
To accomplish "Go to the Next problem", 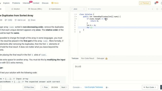I will point(64,87).
